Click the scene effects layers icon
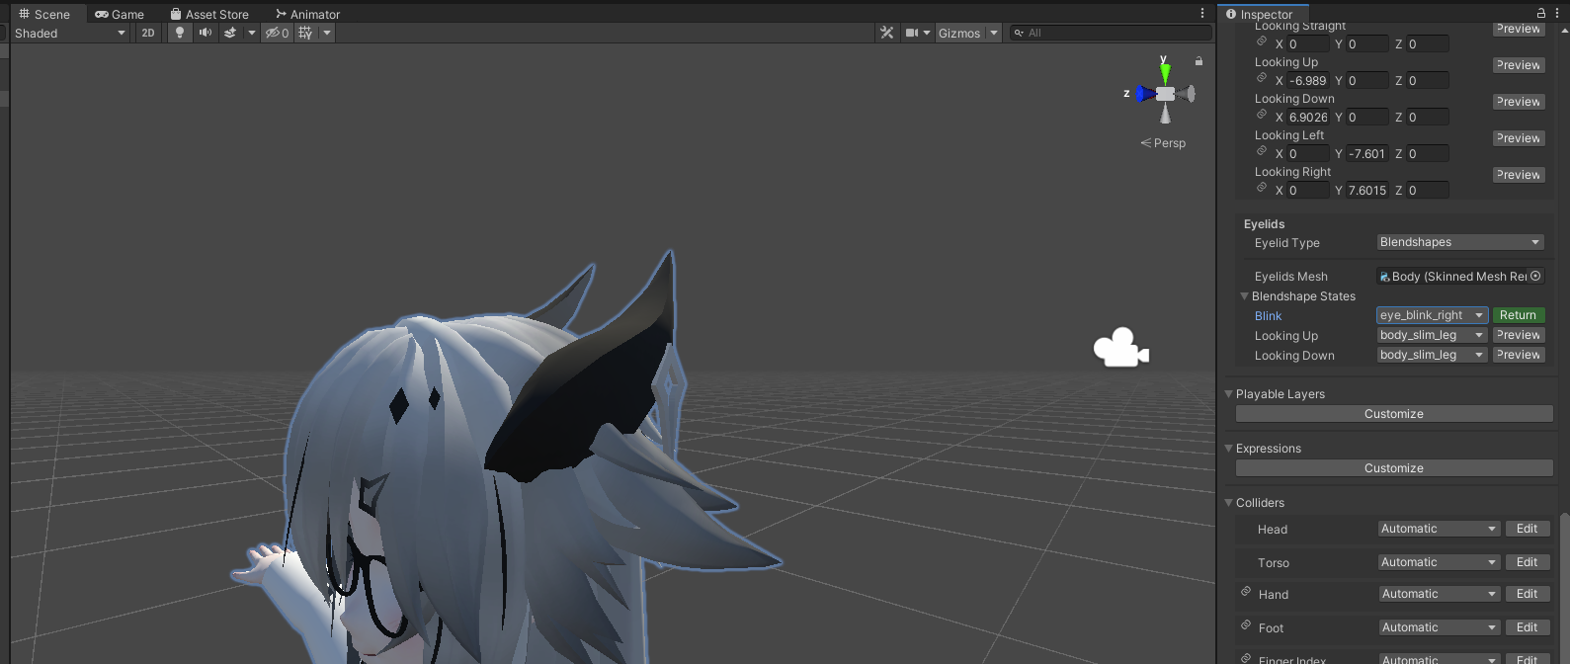The height and width of the screenshot is (664, 1570). [x=230, y=33]
